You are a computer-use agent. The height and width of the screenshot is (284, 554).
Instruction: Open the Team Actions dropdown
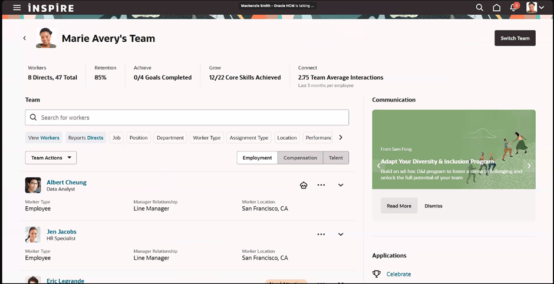51,158
